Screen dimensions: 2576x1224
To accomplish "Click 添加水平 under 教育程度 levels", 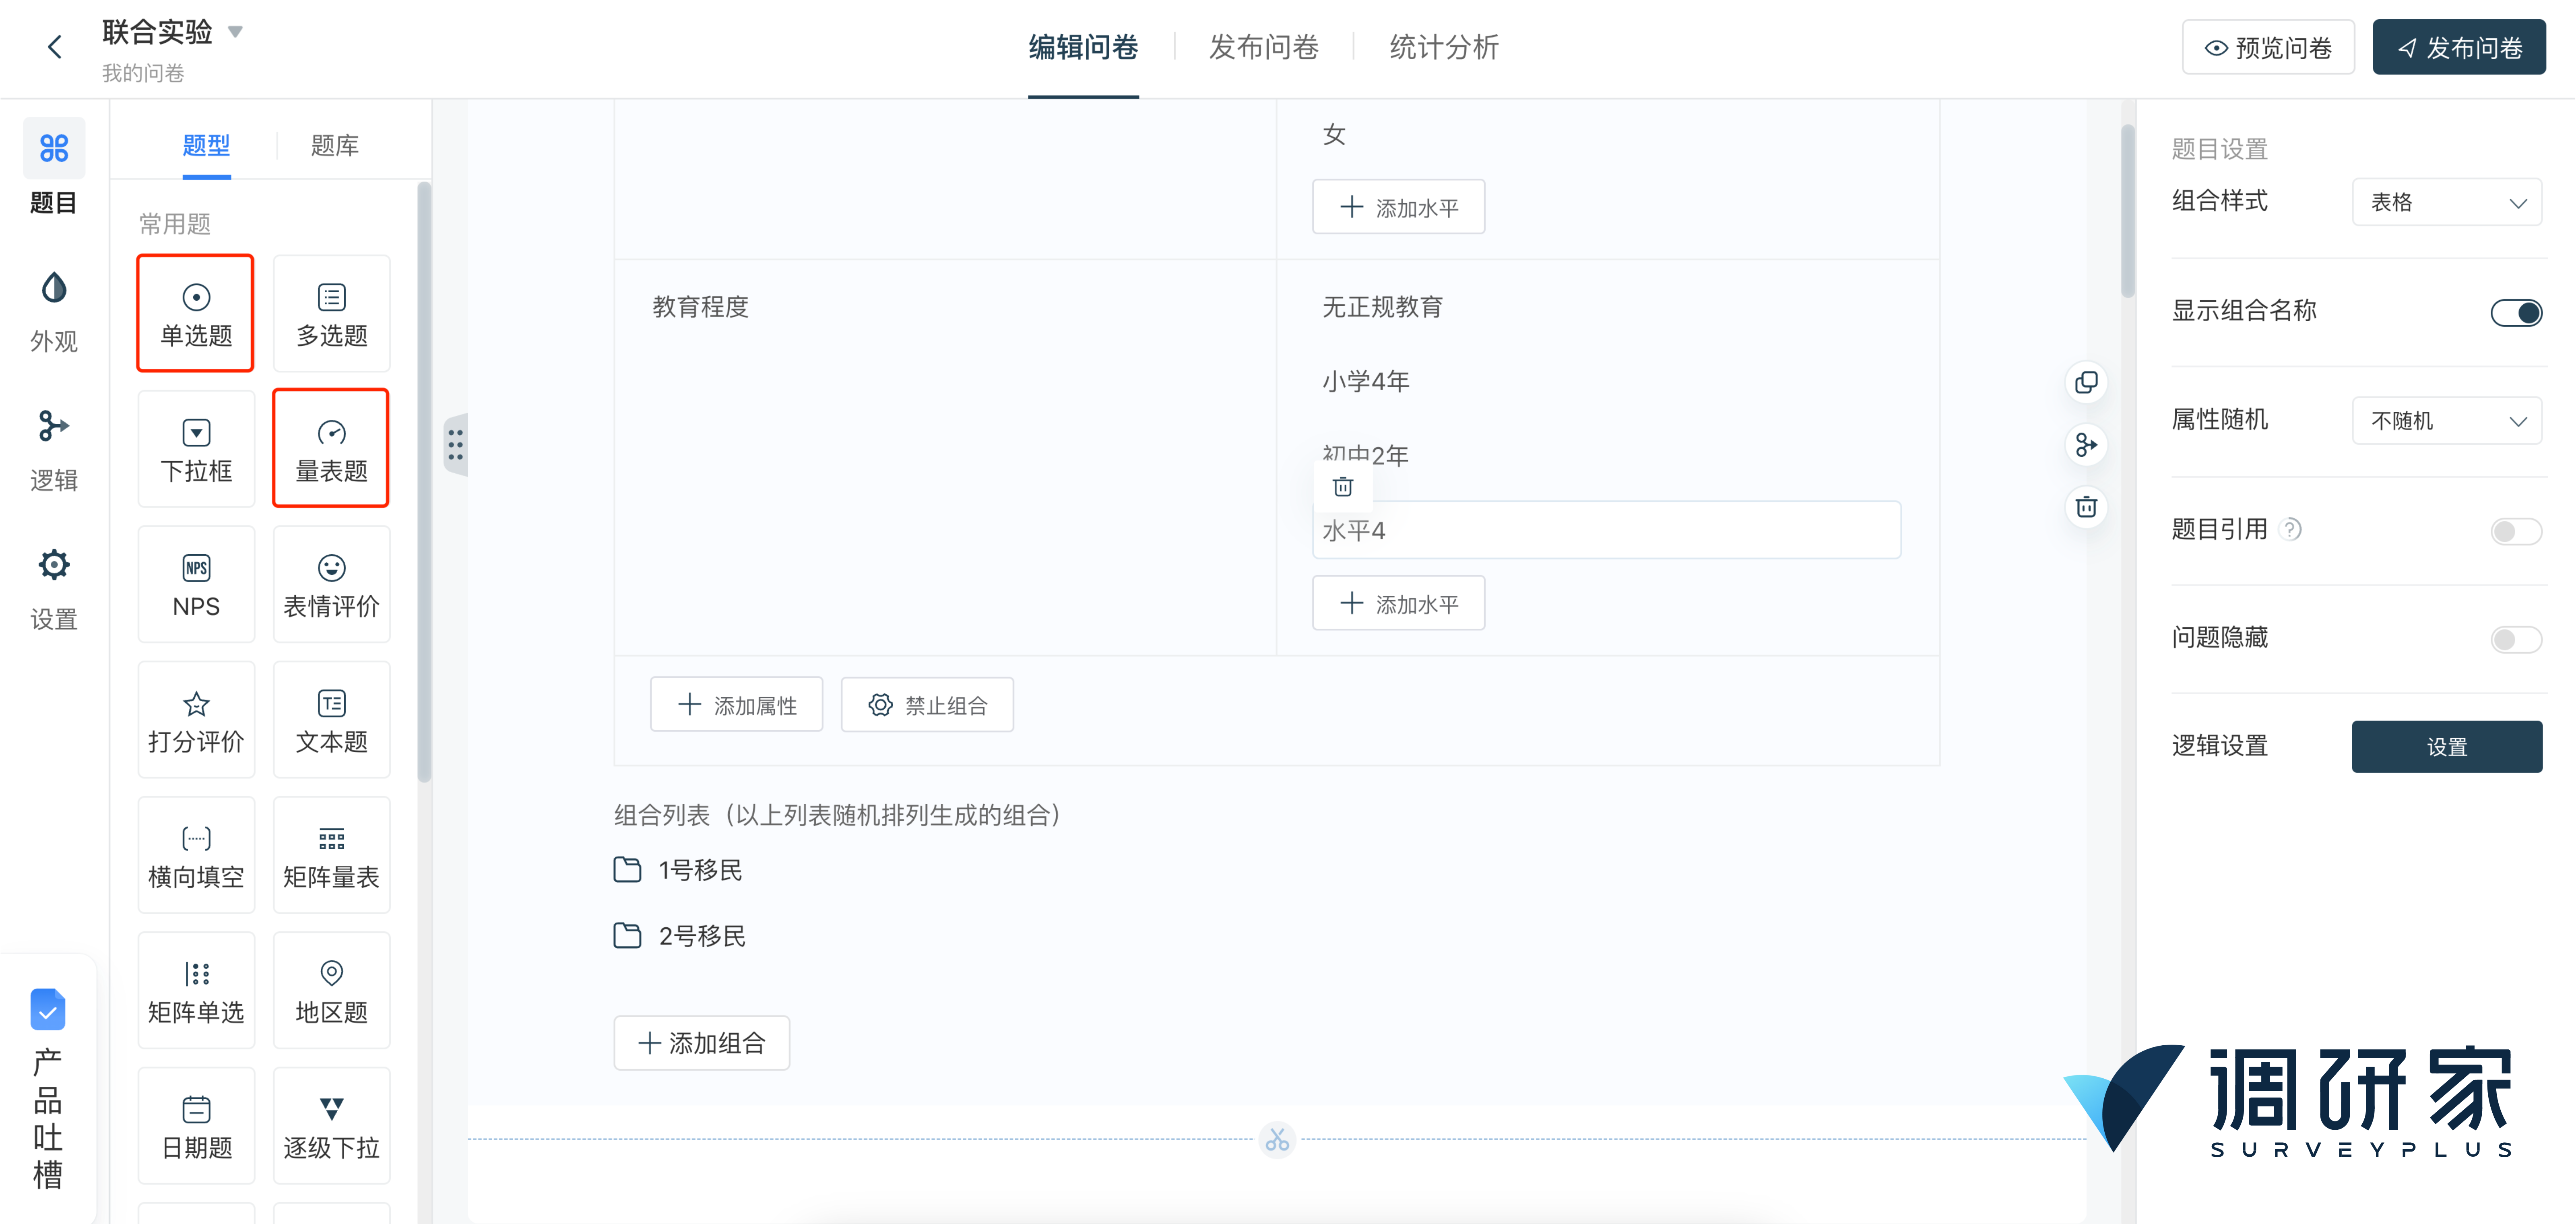I will click(1398, 603).
